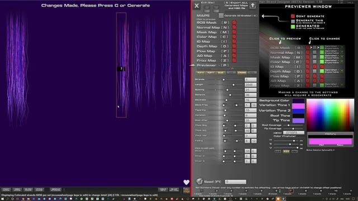The width and height of the screenshot is (358, 201).
Task: Click the H slider handle in Color Finetuner
Action: [294, 141]
